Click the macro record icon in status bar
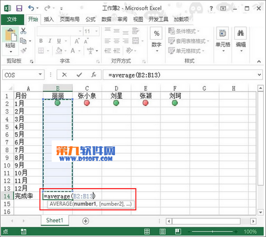The height and width of the screenshot is (237, 266). point(23,231)
